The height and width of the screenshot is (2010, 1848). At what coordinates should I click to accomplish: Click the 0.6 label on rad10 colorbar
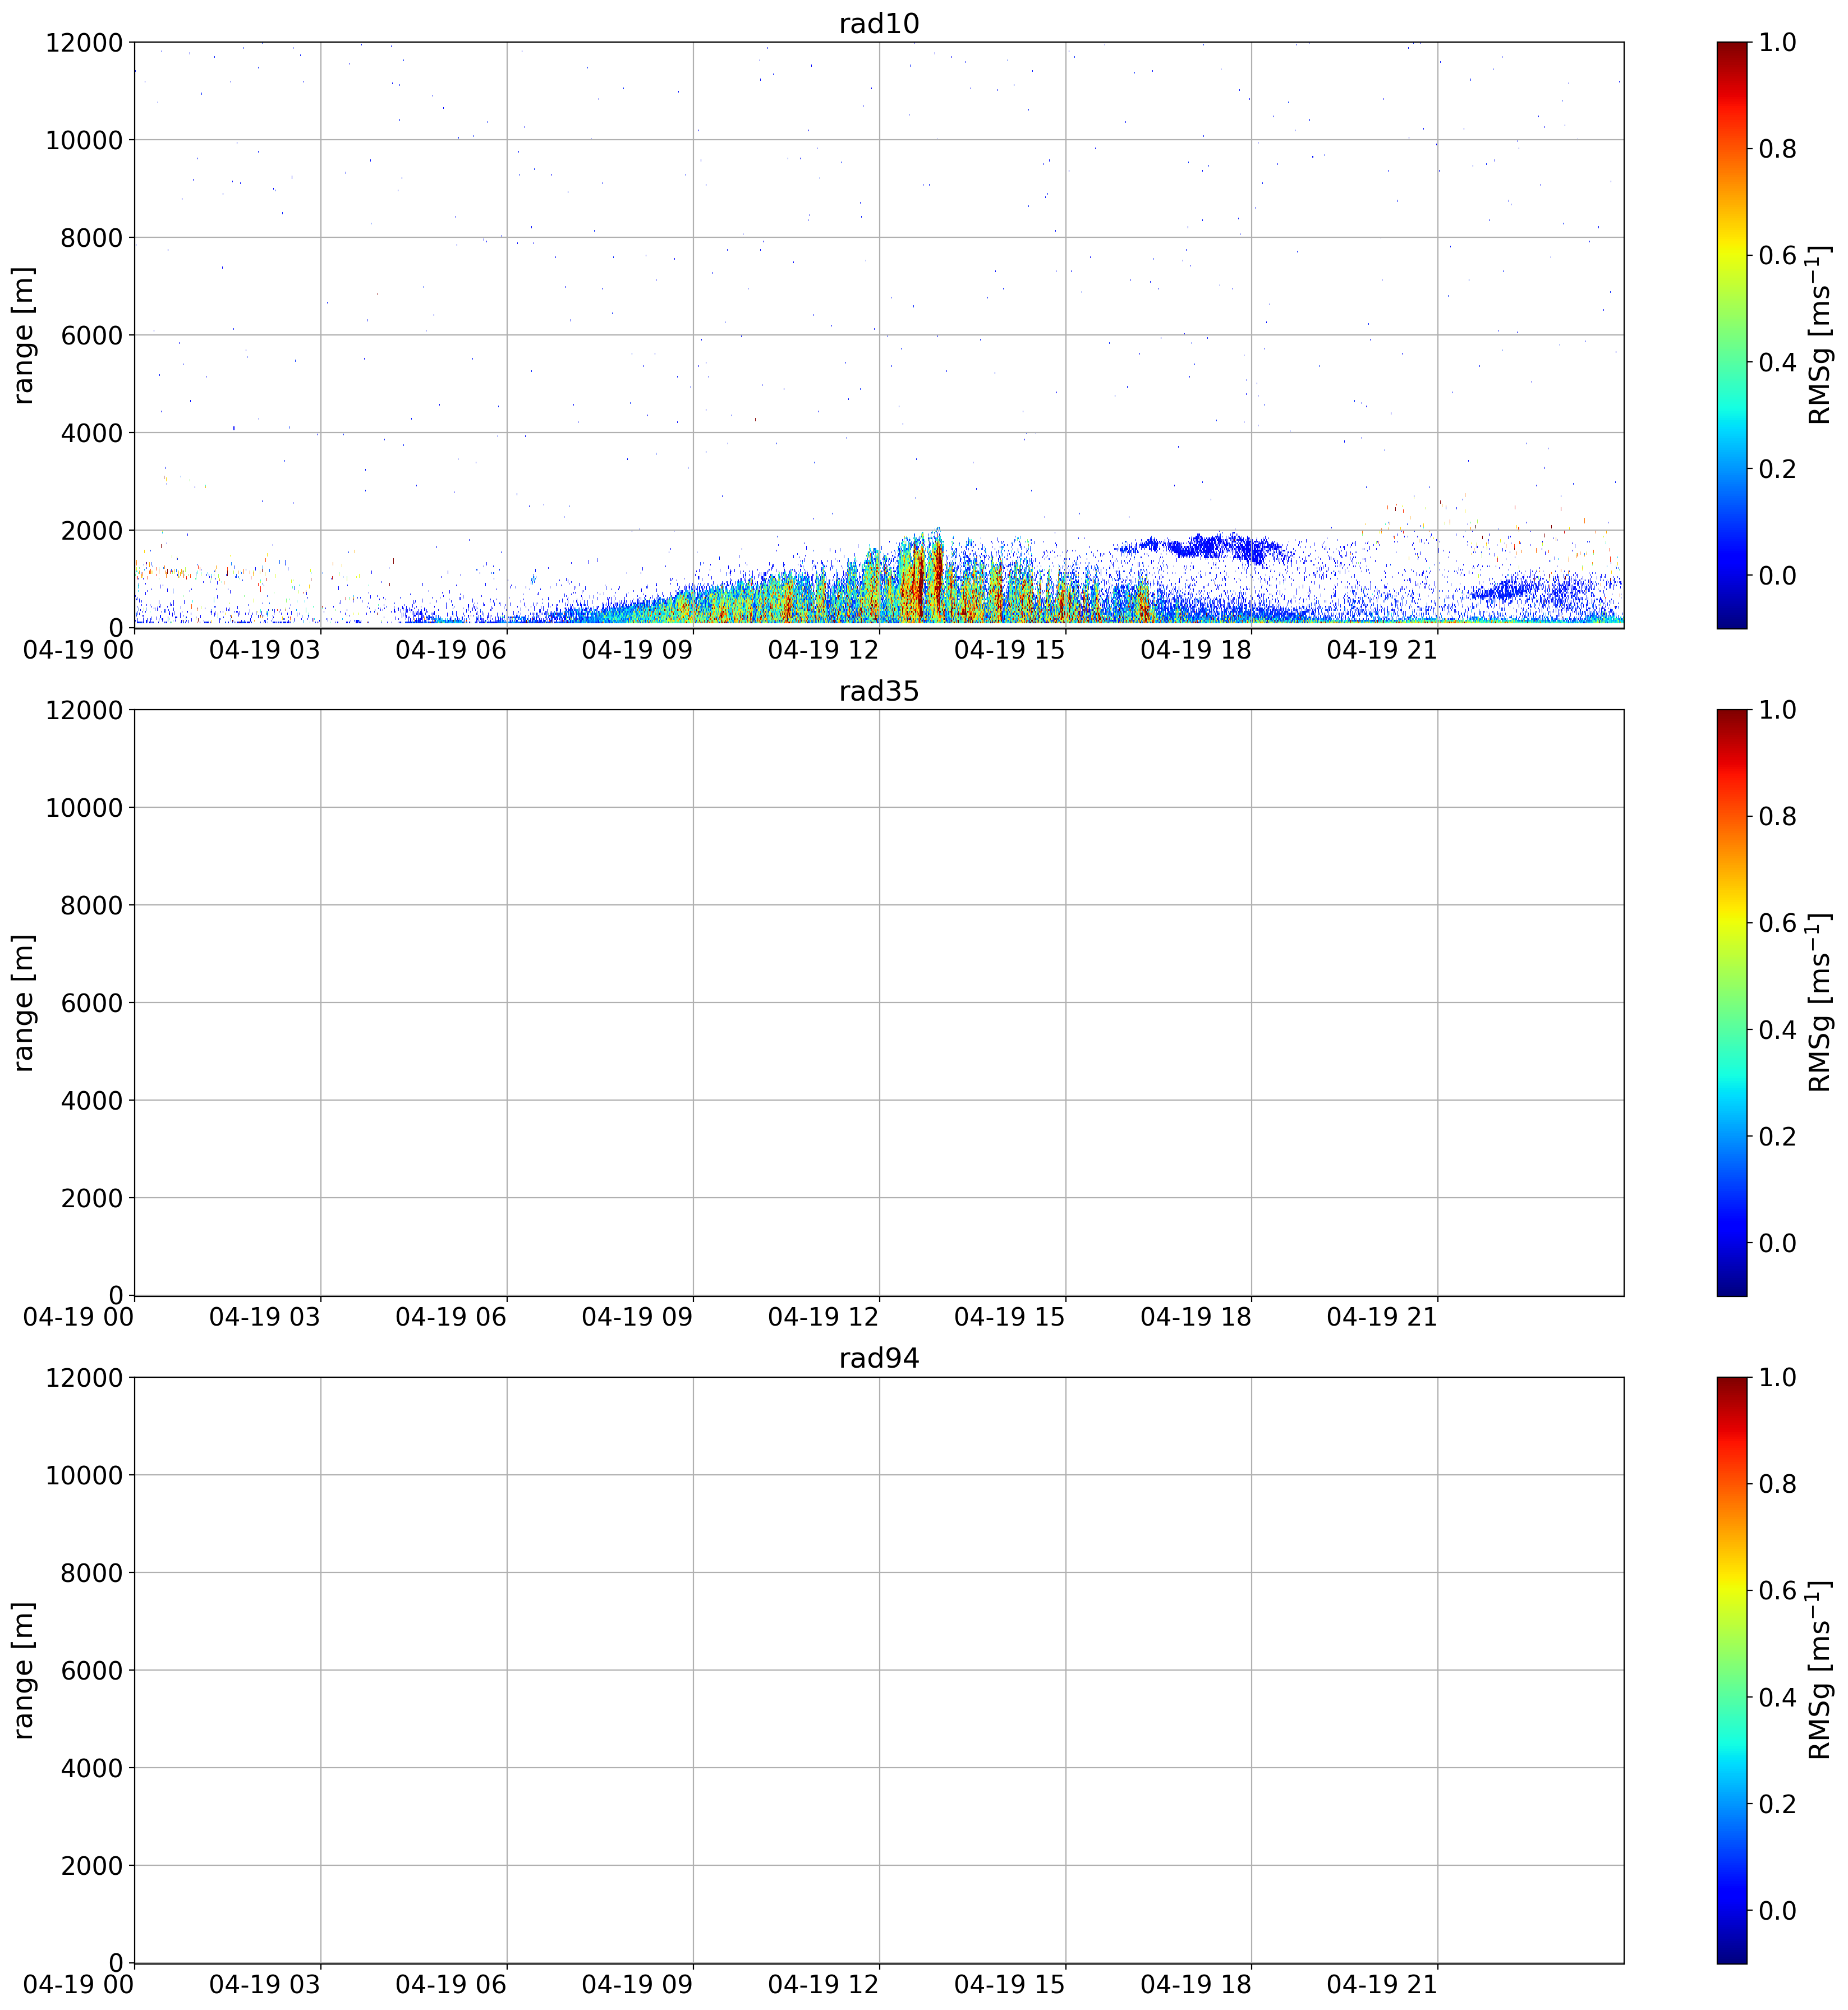pos(1778,255)
